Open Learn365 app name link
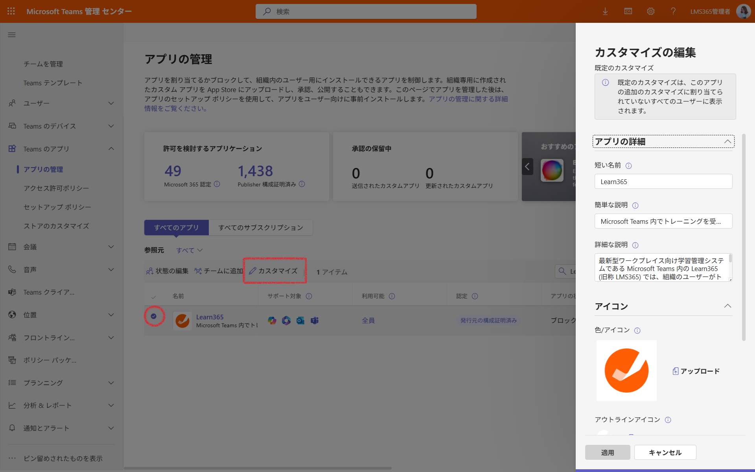755x472 pixels. (210, 317)
